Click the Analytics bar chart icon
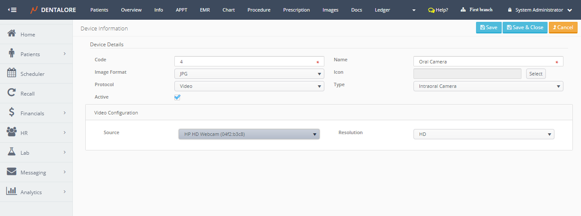Image resolution: width=581 pixels, height=216 pixels. (12, 192)
